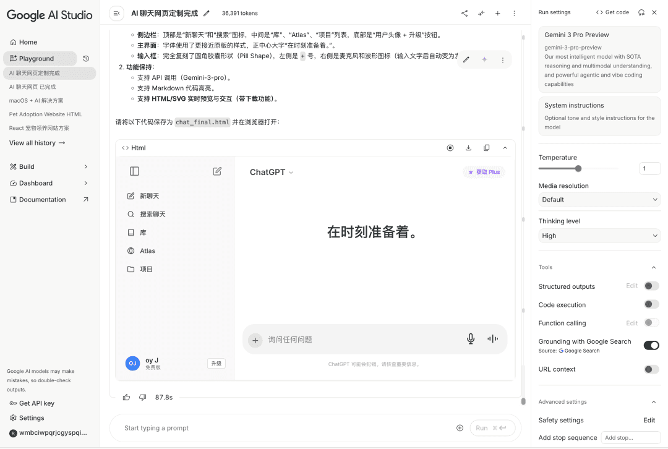668x449 pixels.
Task: Adjust the Temperature slider
Action: point(578,169)
